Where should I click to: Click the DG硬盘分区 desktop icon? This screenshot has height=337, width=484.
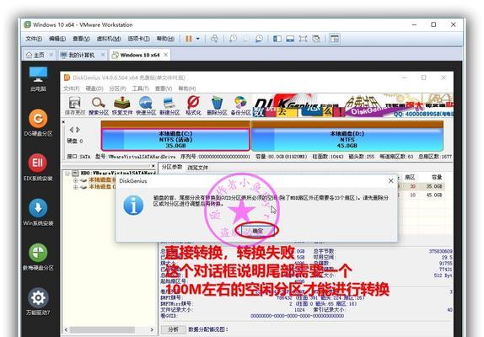coord(38,123)
